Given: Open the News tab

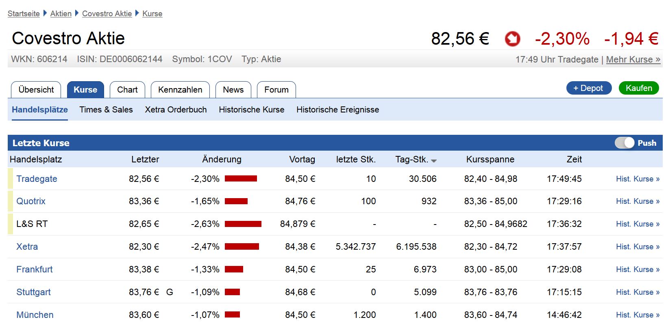Looking at the screenshot, I should coord(233,90).
